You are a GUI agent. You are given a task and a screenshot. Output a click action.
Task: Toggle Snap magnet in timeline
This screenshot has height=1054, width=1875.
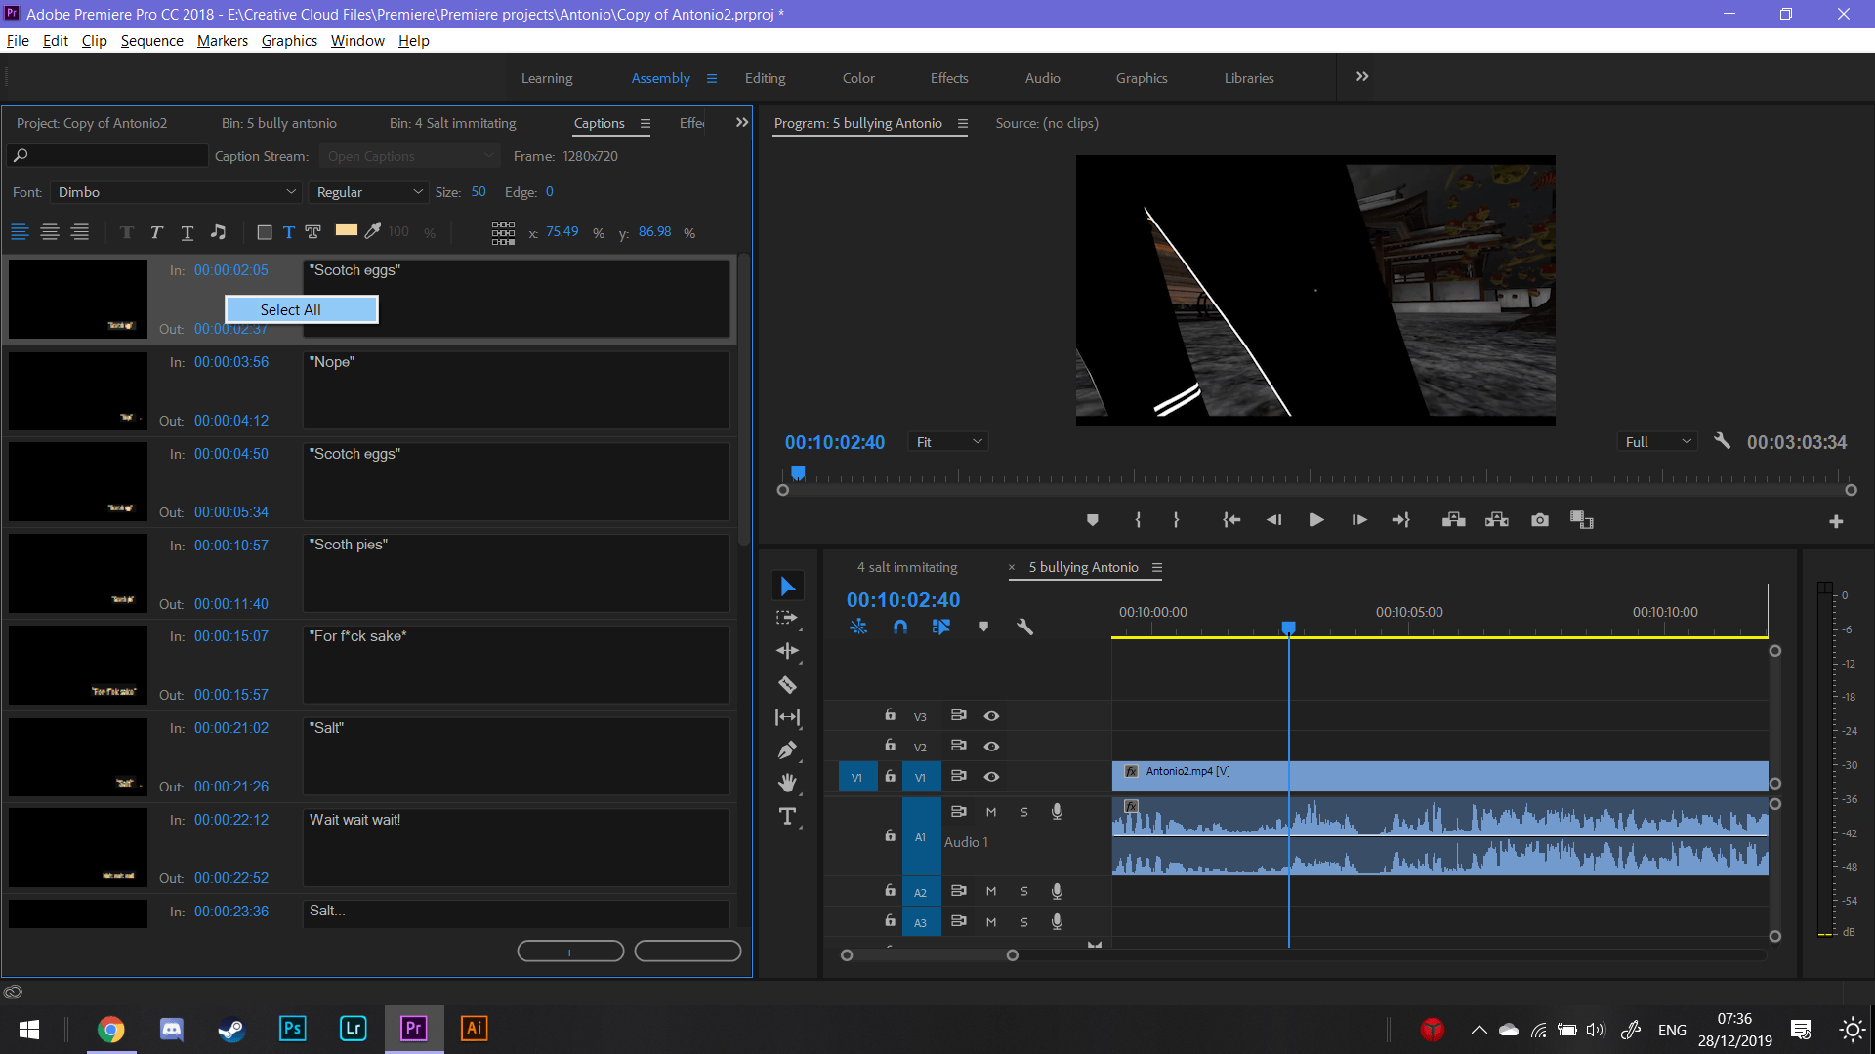click(x=900, y=627)
